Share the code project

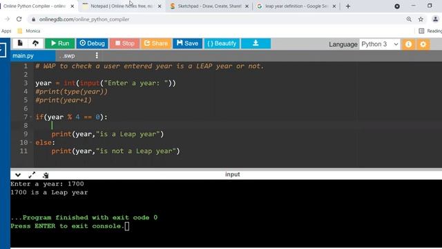156,44
